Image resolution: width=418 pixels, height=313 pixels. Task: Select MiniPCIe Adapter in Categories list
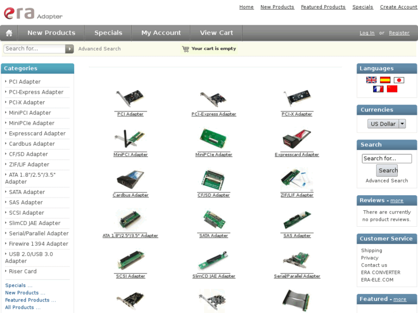click(32, 123)
